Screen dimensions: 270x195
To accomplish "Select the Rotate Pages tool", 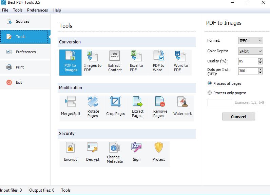I will click(93, 108).
